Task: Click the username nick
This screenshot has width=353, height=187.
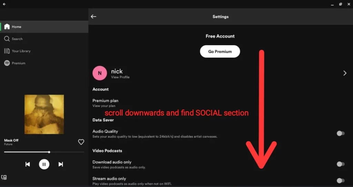Action: tap(117, 71)
